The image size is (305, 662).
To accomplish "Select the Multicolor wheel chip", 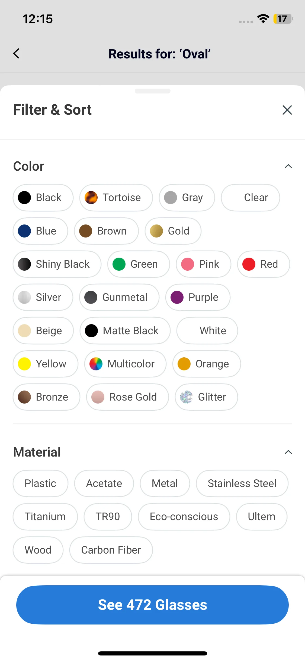I will [x=125, y=364].
